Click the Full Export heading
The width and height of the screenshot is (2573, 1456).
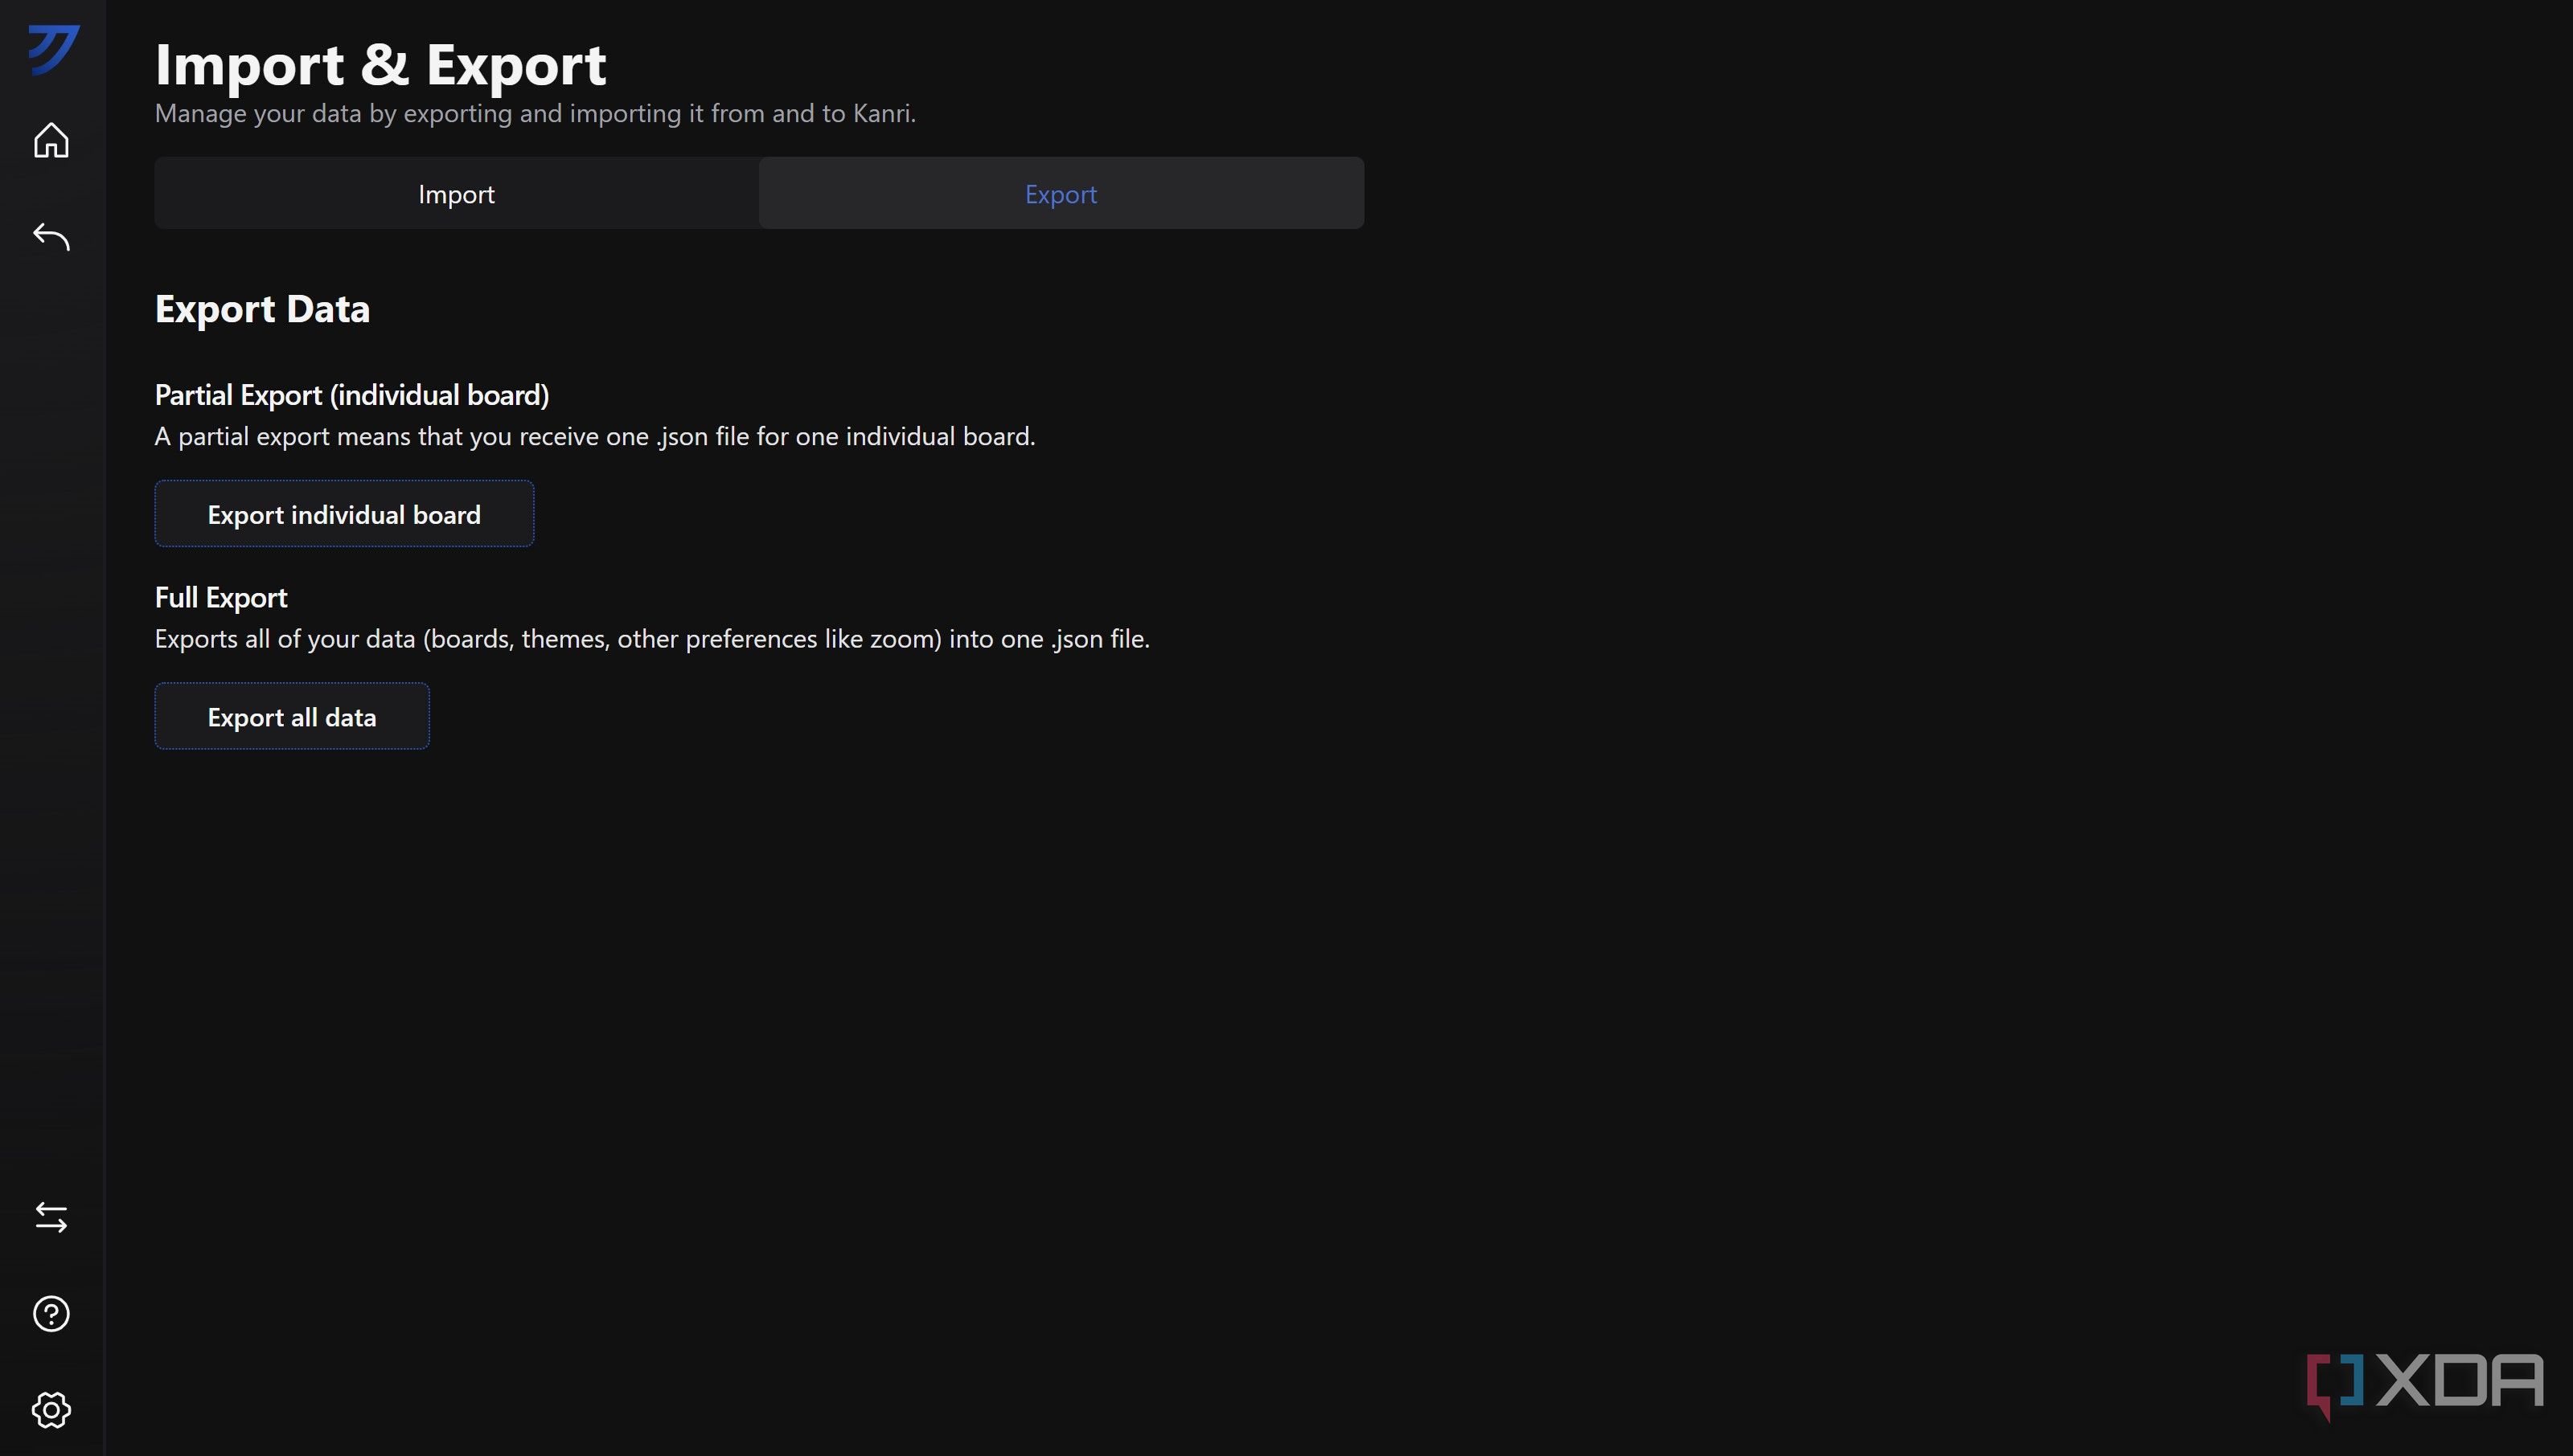point(221,597)
